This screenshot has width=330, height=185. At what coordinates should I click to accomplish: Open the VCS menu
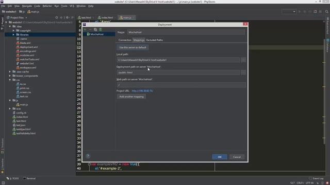coord(72,6)
